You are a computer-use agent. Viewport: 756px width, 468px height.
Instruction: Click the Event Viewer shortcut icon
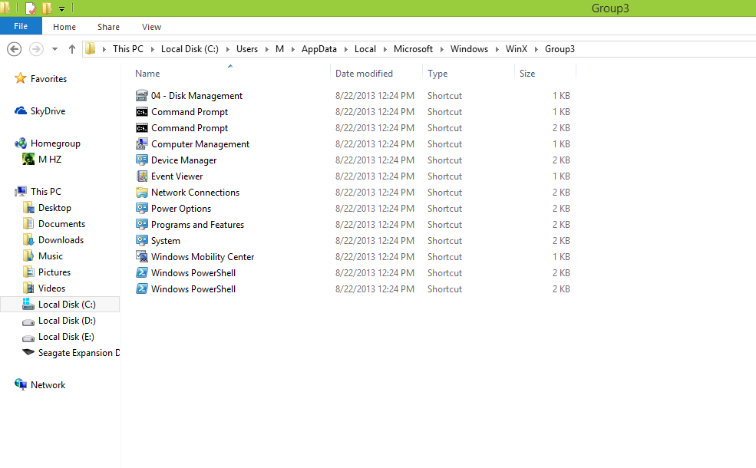[x=142, y=176]
